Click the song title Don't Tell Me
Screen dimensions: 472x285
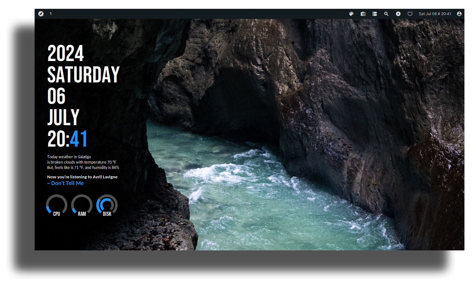(67, 183)
